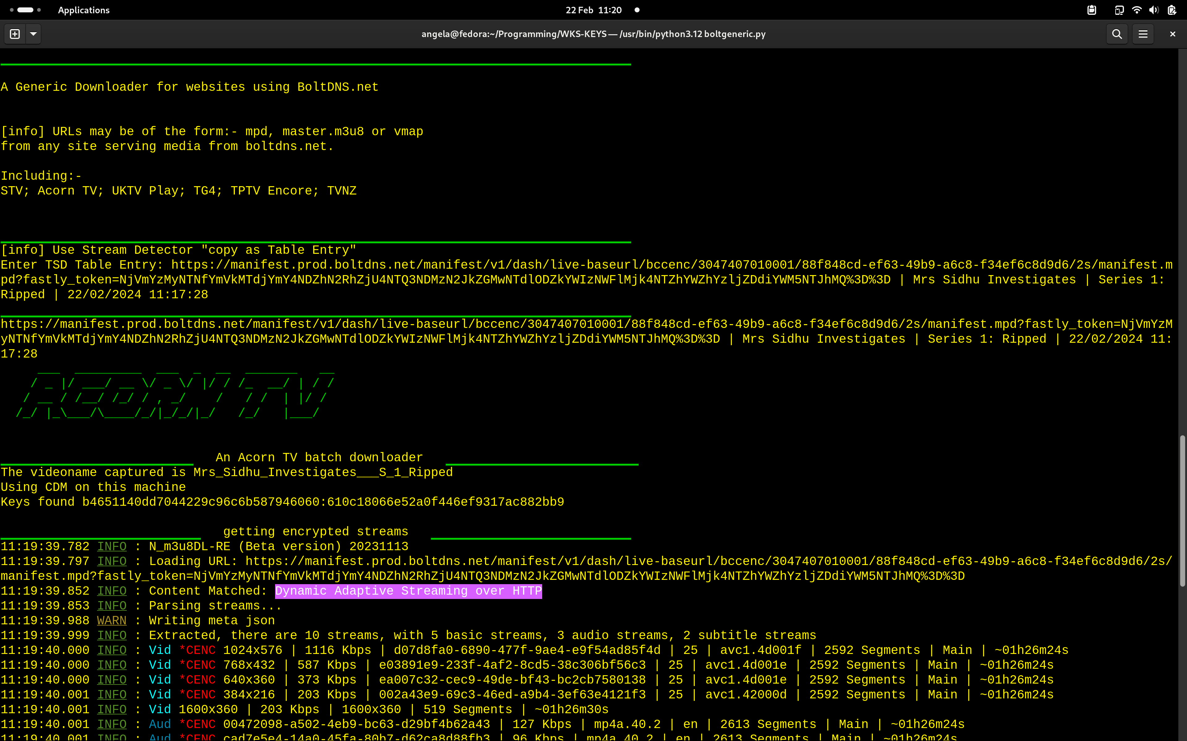Open a new terminal tab

pos(15,34)
